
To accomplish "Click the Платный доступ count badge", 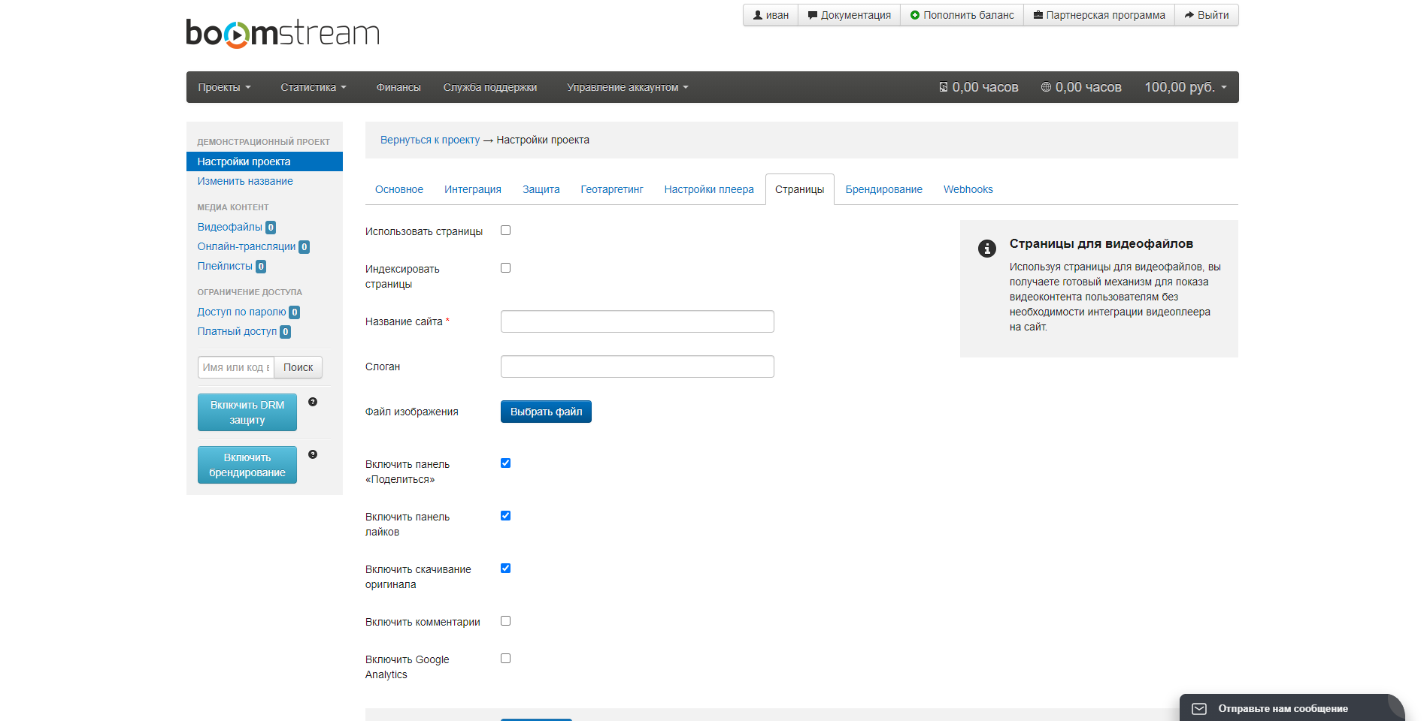I will [x=286, y=332].
